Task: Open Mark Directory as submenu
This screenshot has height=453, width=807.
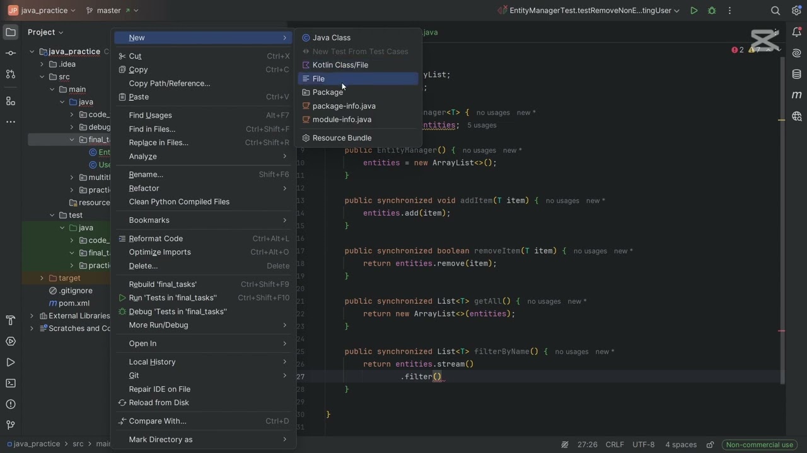Action: pyautogui.click(x=204, y=439)
